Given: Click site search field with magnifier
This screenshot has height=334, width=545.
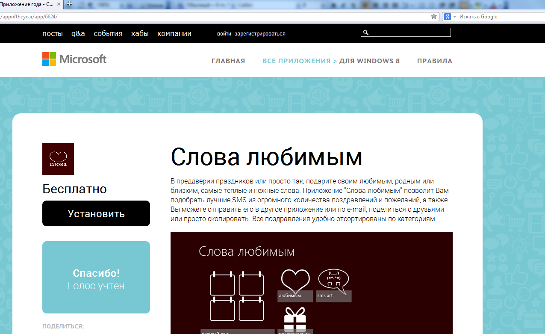Looking at the screenshot, I should [406, 33].
